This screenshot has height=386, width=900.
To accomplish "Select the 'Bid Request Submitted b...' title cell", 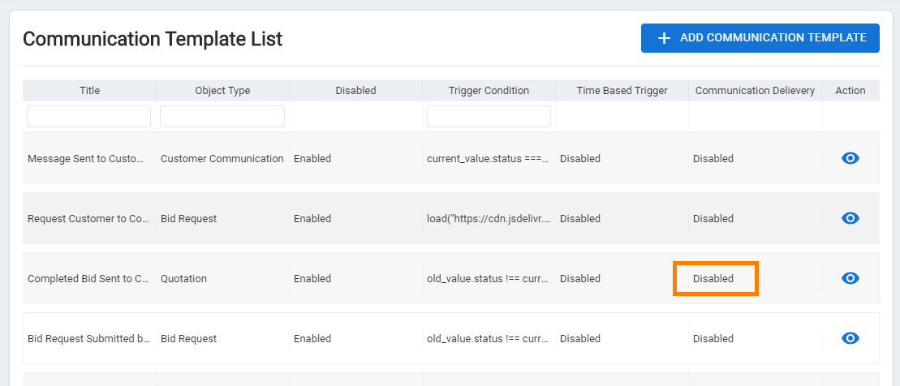I will point(89,339).
